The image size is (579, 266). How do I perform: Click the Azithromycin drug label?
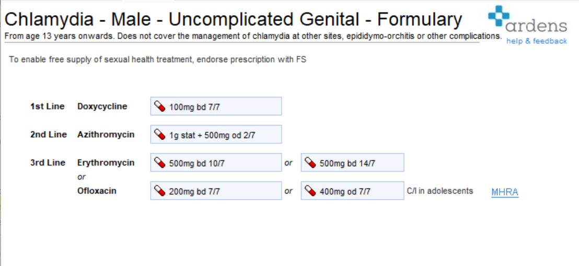tap(106, 135)
